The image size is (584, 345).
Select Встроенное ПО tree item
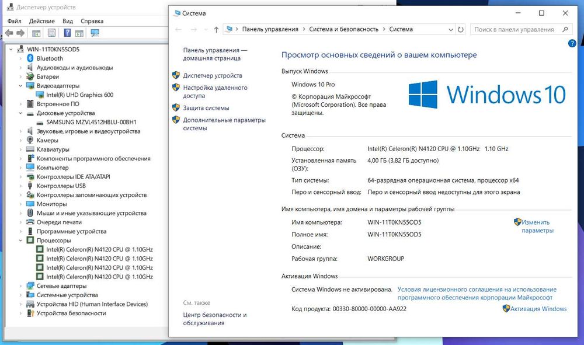(58, 104)
